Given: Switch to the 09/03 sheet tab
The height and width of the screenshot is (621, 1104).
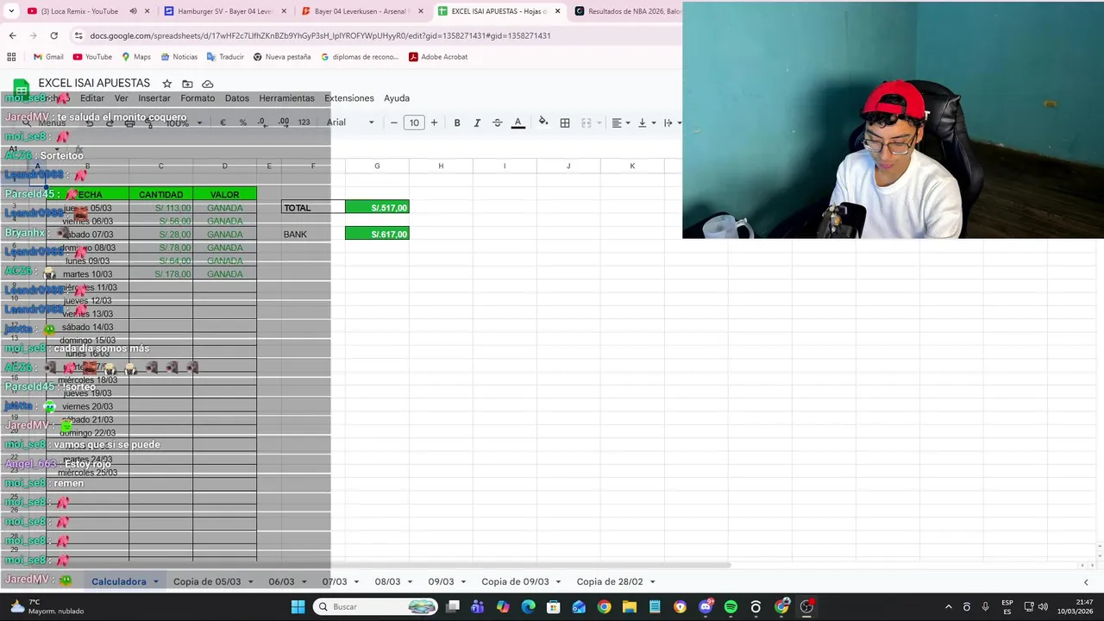Looking at the screenshot, I should coord(441,581).
